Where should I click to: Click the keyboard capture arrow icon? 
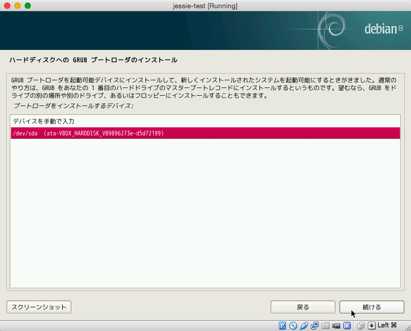coord(371,325)
